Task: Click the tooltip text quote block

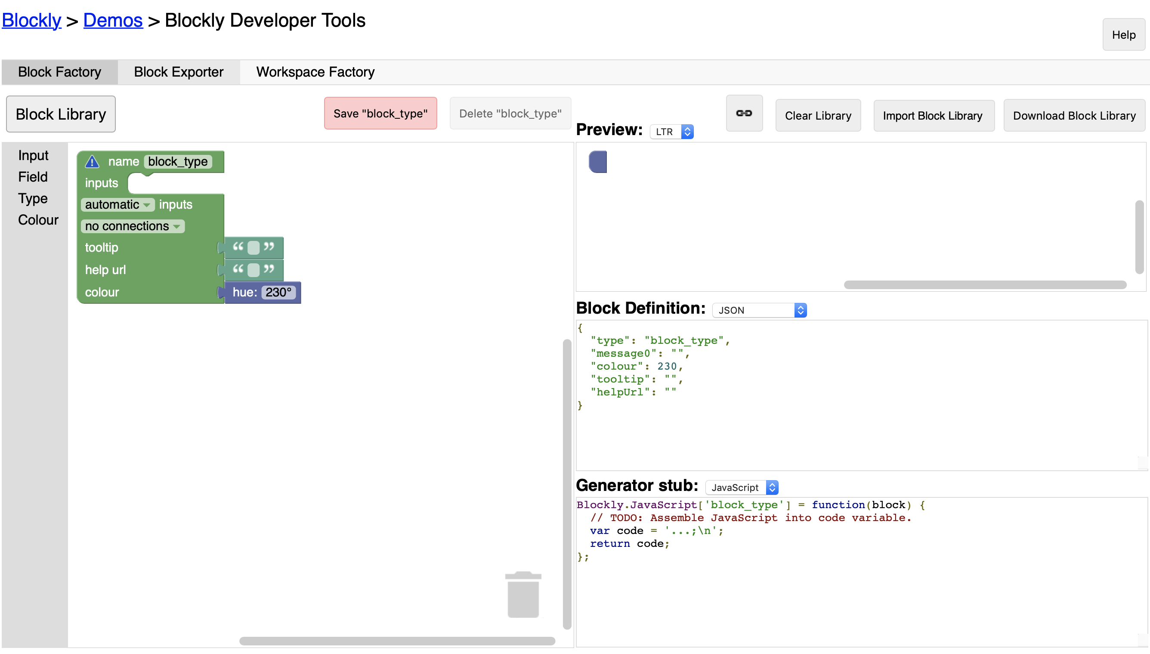Action: 254,247
